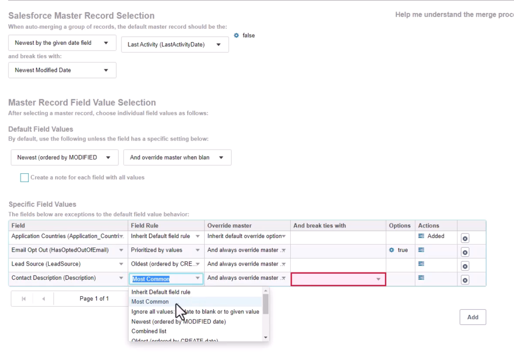Screen dimensions: 514x354
Task: Go to first page of the grid
Action: 24,299
